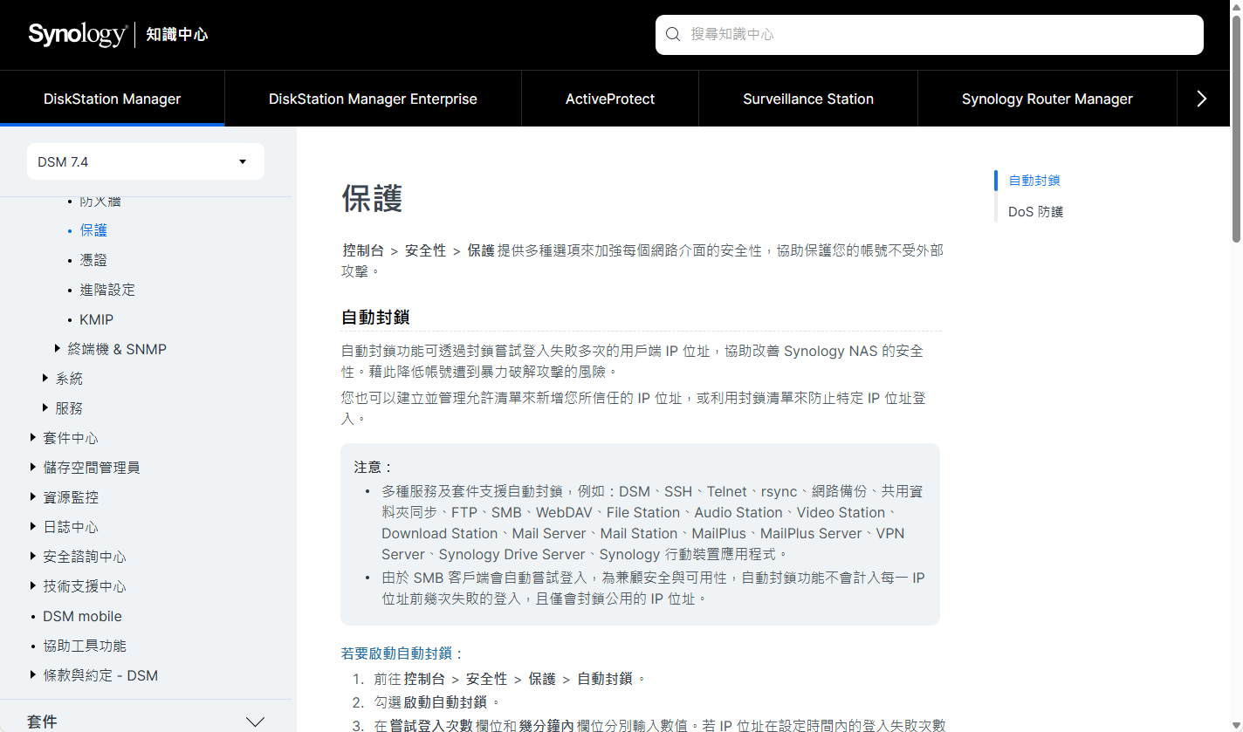
Task: Expand the 安全諮詢中心 tree node
Action: click(x=33, y=556)
